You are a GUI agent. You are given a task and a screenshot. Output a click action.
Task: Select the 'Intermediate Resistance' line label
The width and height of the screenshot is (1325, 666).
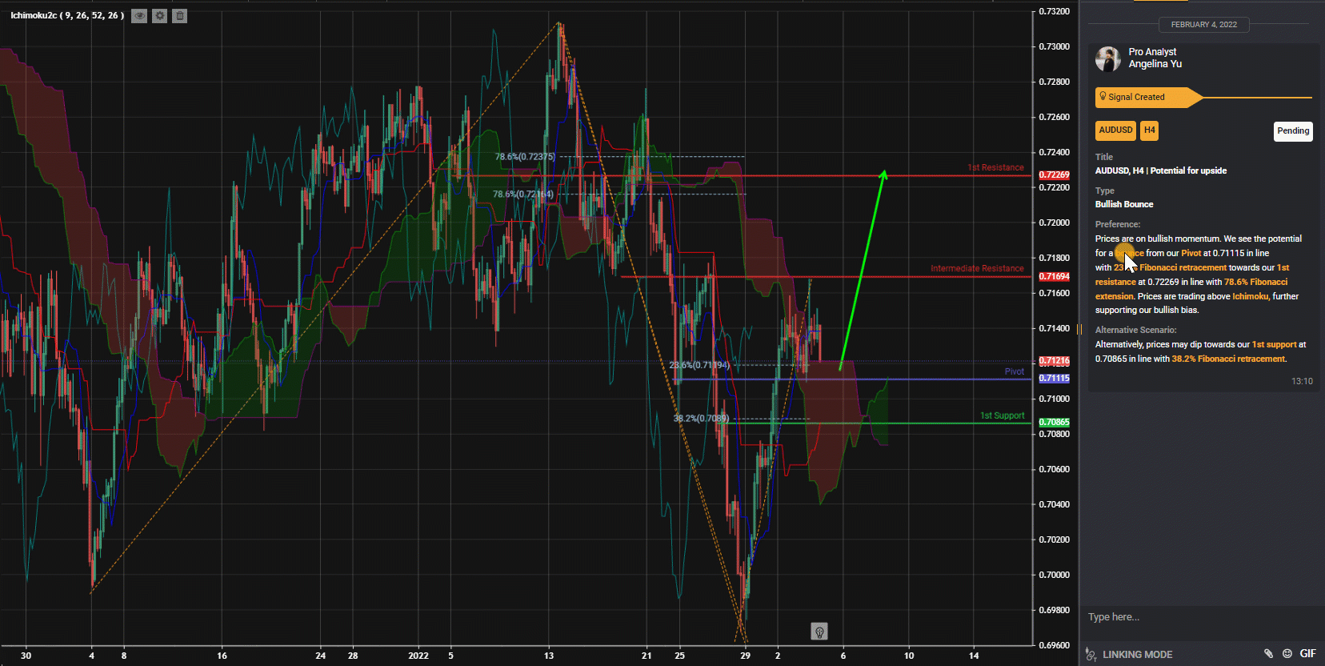tap(977, 268)
